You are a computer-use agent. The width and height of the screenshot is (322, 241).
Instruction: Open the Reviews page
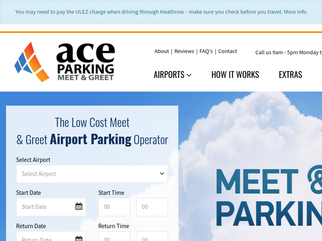(184, 51)
